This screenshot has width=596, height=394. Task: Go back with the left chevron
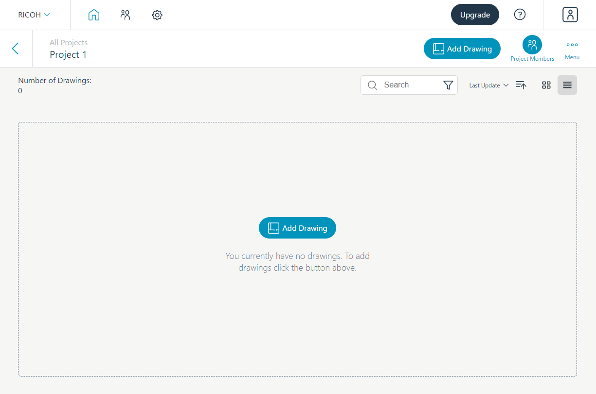16,49
